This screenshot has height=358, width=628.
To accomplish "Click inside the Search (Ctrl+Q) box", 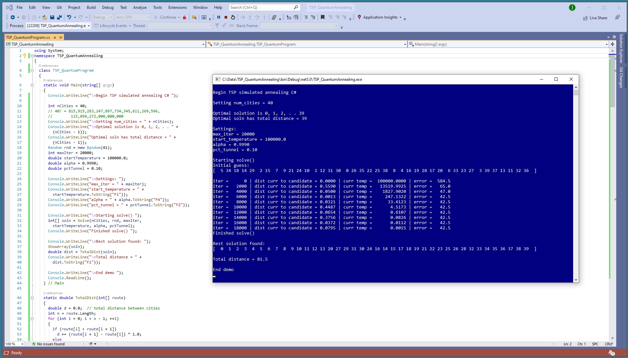I will coord(261,7).
